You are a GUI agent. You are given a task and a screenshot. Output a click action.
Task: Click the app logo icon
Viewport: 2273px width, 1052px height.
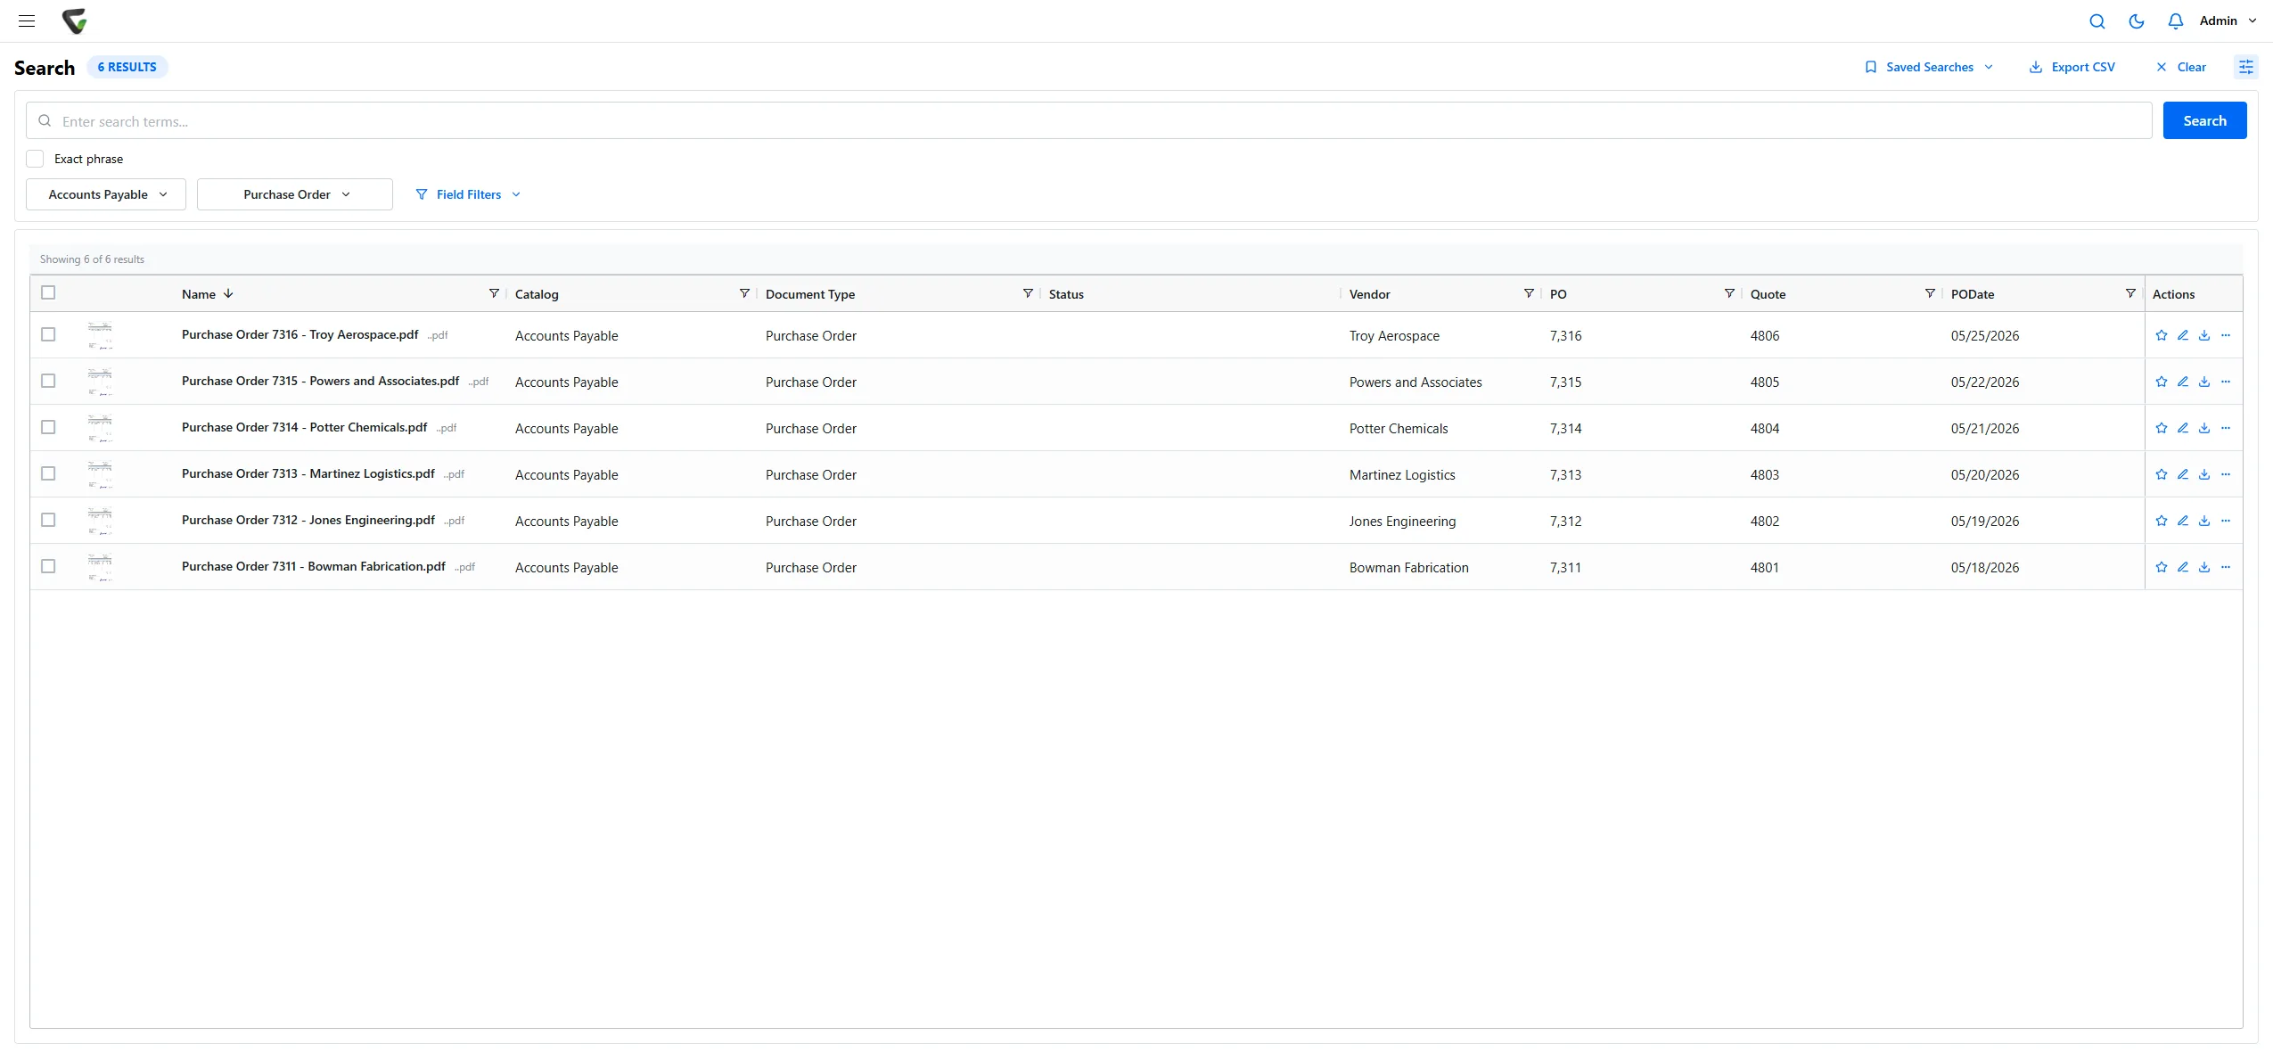(75, 21)
